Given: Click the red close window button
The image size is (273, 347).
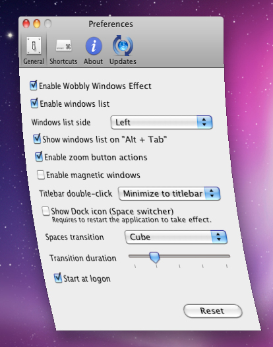Looking at the screenshot, I should pos(26,24).
